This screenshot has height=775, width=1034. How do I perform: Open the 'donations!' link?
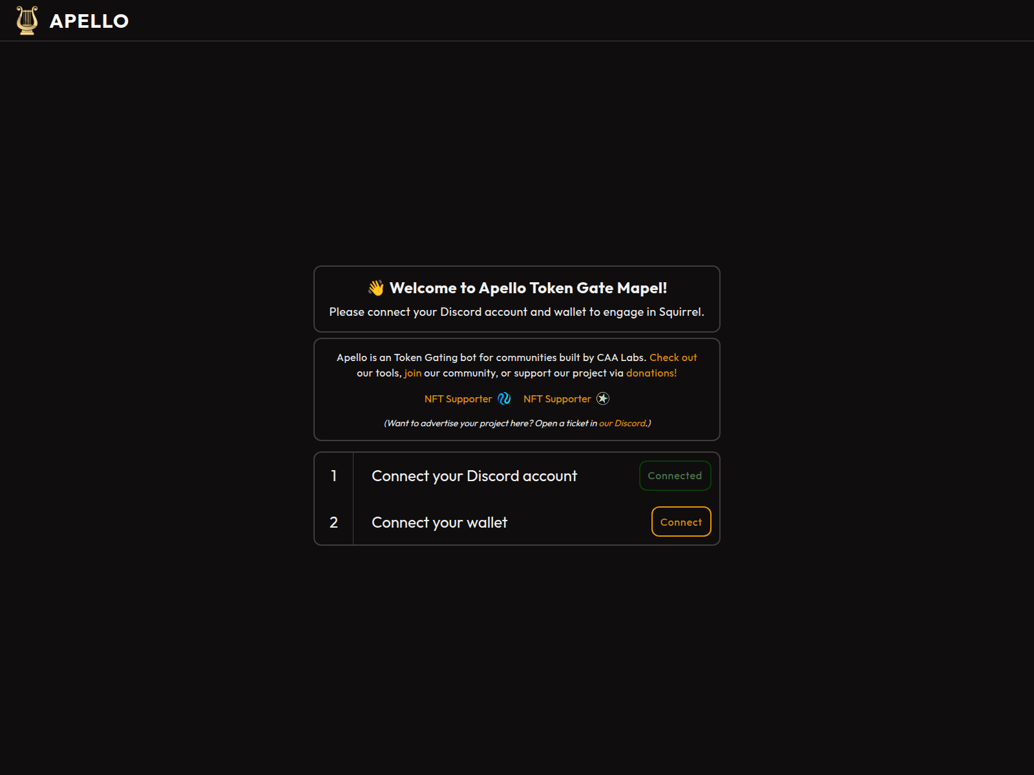pyautogui.click(x=651, y=373)
